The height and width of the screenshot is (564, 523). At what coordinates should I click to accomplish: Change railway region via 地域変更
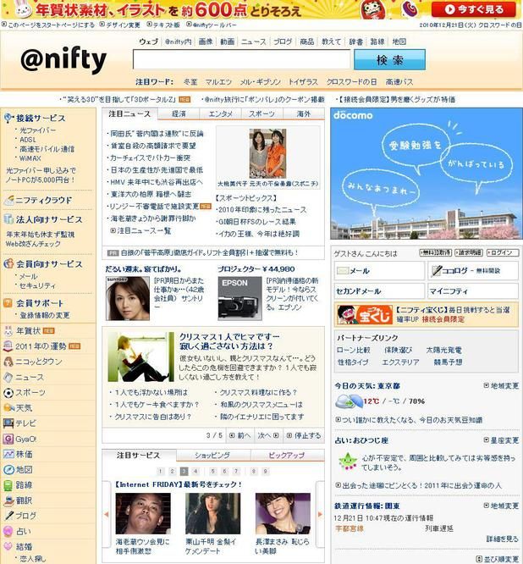point(501,506)
